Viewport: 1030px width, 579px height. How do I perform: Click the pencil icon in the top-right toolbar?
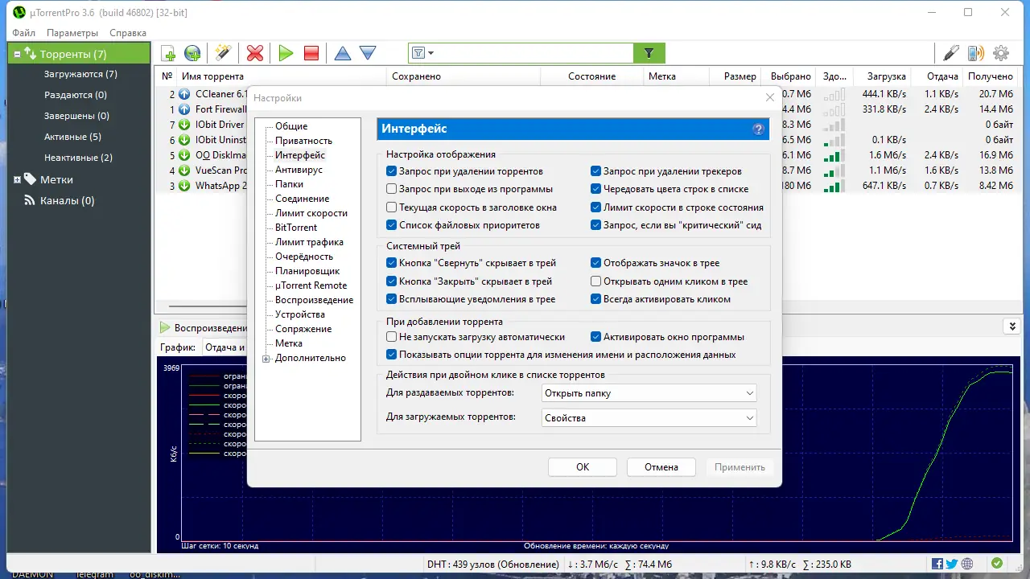[951, 54]
